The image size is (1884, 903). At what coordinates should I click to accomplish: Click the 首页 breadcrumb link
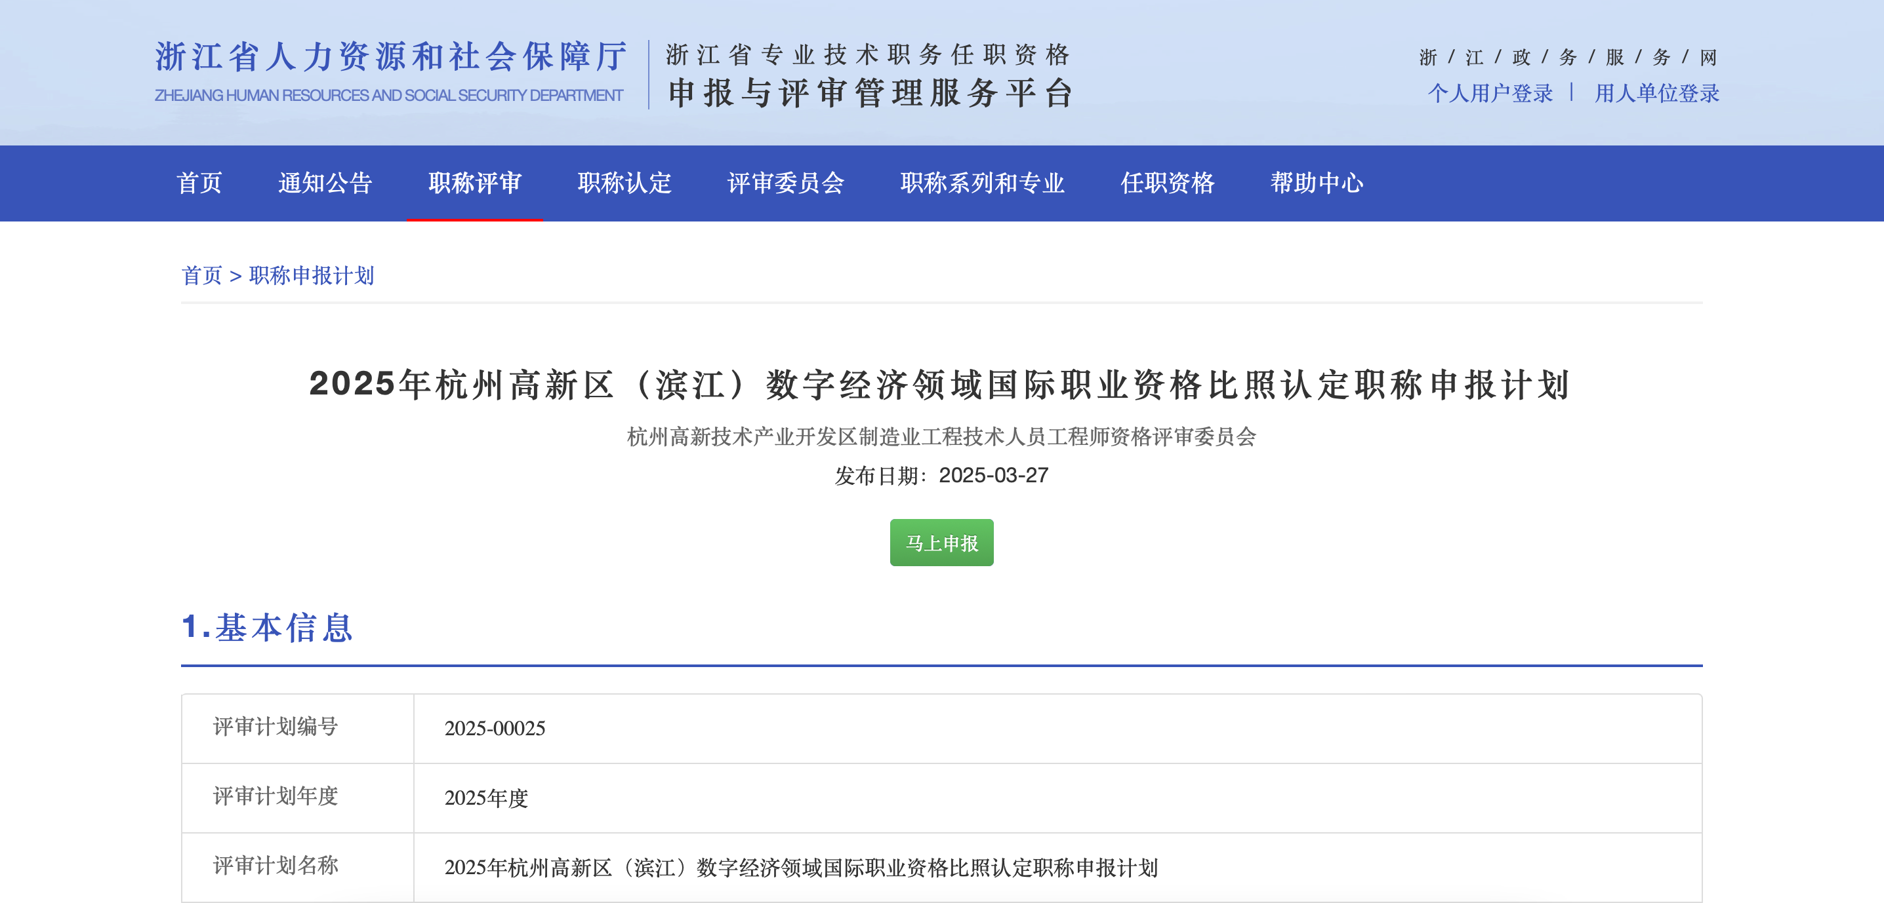pos(201,275)
